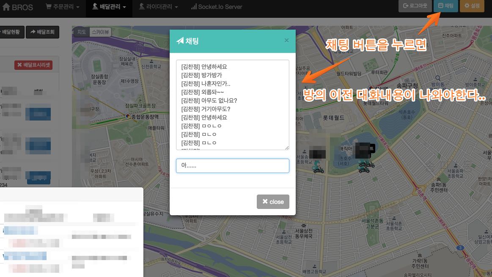
Task: Click the bar chart icon beside Socket.Io
Action: click(194, 6)
